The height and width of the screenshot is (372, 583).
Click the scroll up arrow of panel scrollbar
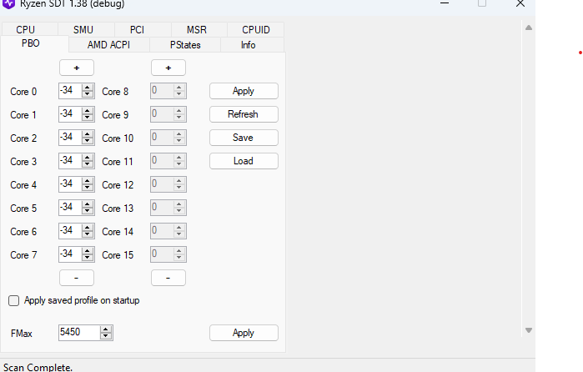[x=529, y=28]
